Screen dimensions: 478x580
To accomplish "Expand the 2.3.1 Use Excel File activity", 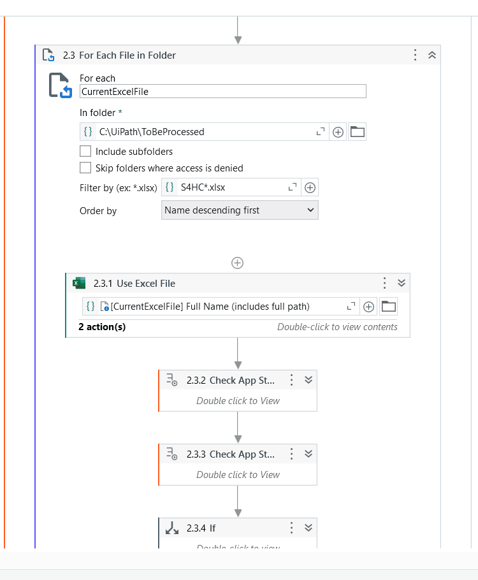I will [402, 284].
